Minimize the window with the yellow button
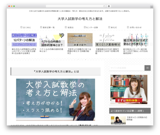The width and height of the screenshot is (160, 135). 12,6
